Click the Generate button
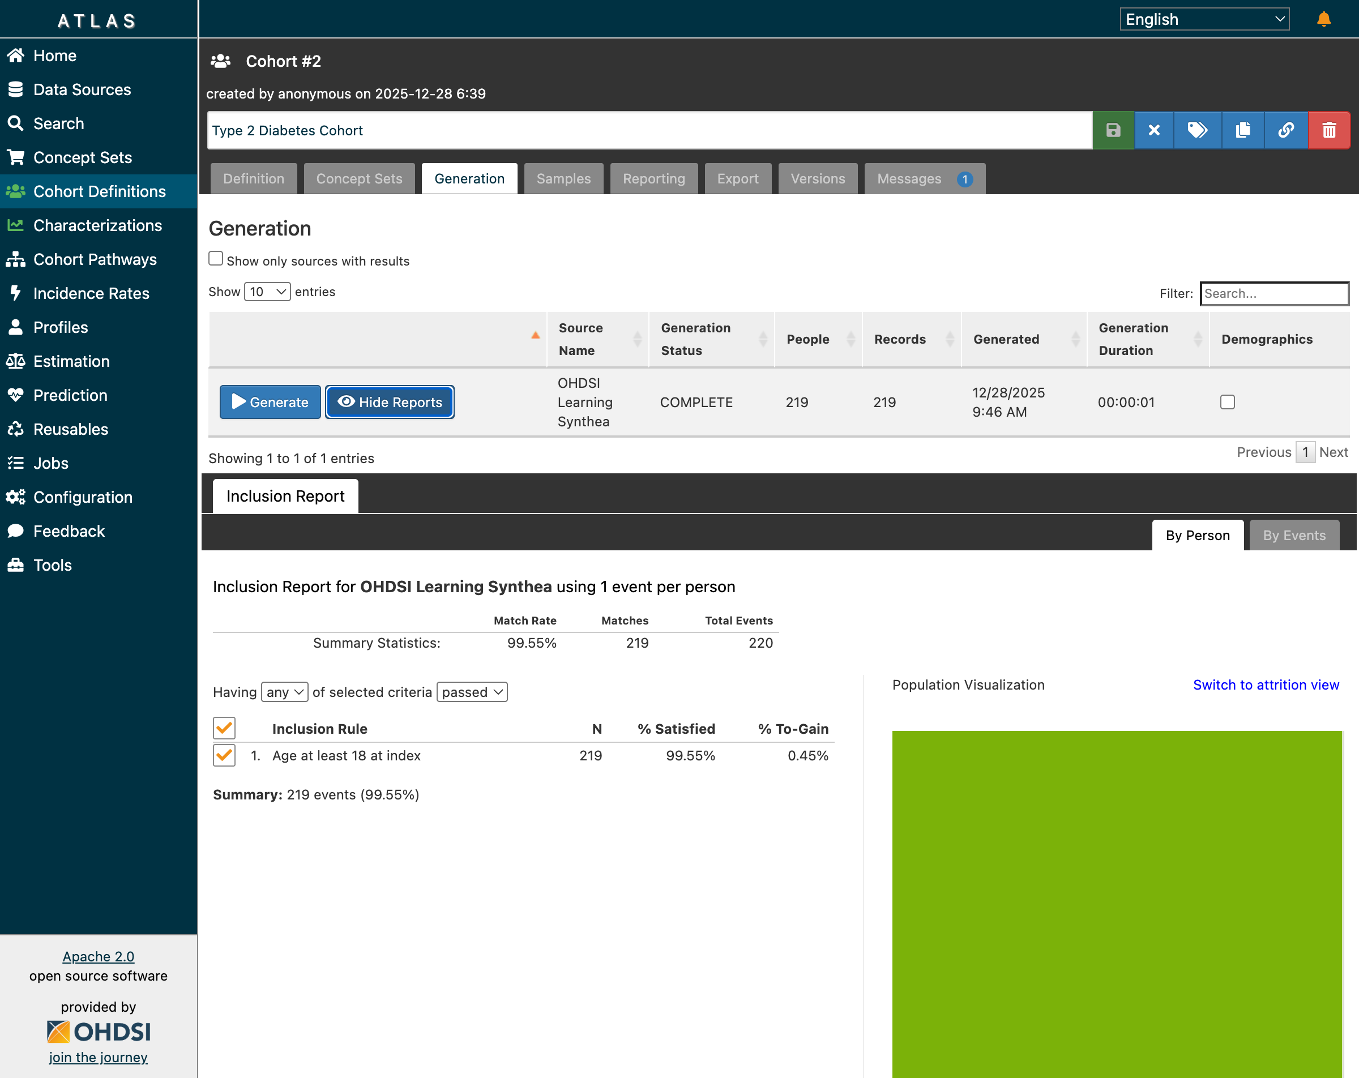Screen dimensions: 1359x1078 [271, 402]
